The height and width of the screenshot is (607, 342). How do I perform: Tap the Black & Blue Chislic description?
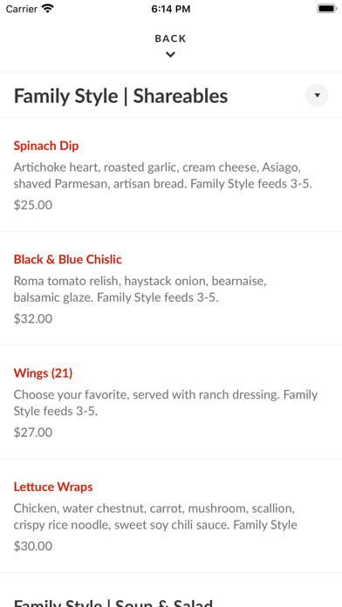pyautogui.click(x=140, y=290)
